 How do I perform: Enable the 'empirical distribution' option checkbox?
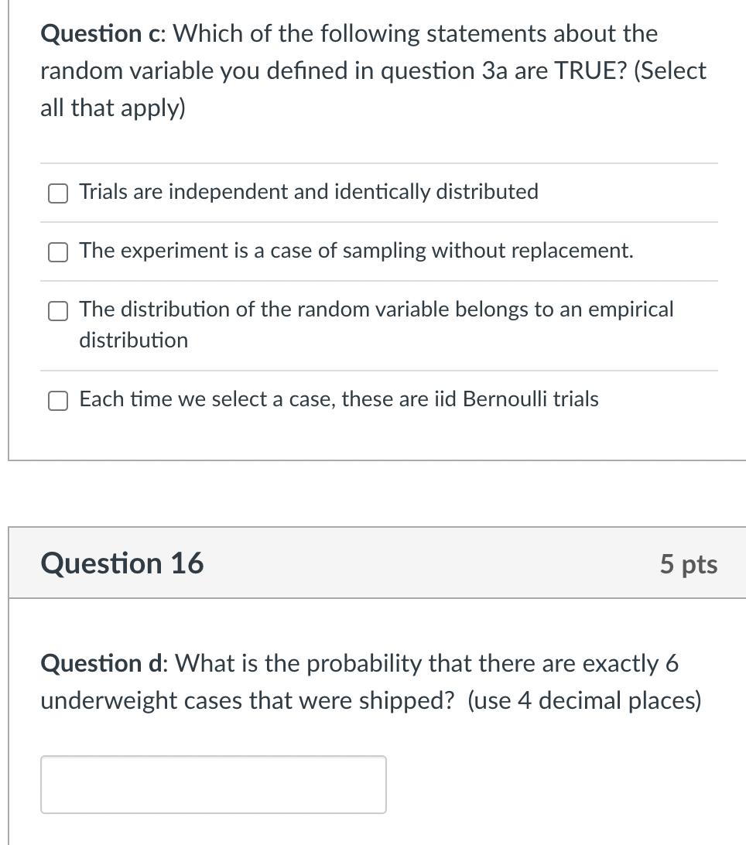click(x=57, y=310)
